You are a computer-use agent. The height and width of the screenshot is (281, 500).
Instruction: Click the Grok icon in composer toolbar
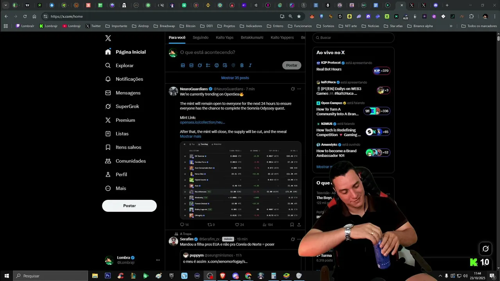point(200,65)
